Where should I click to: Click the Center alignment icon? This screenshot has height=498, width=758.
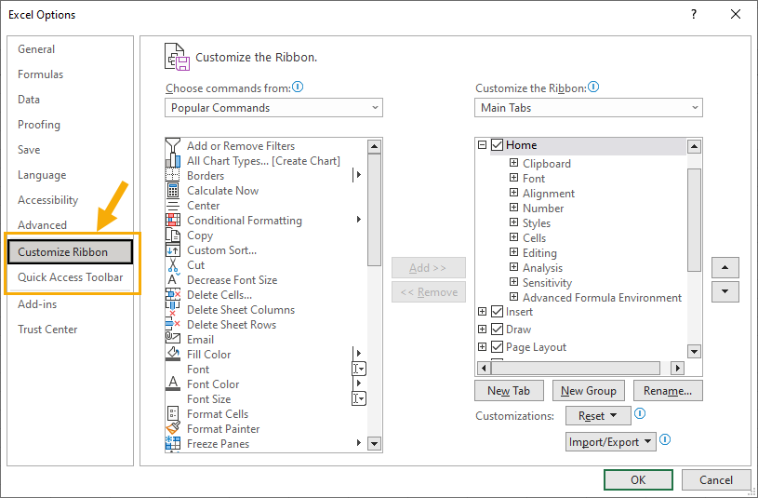(x=173, y=205)
